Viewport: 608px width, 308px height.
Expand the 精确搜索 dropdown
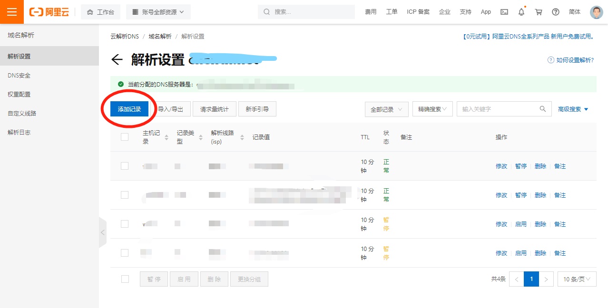point(432,109)
